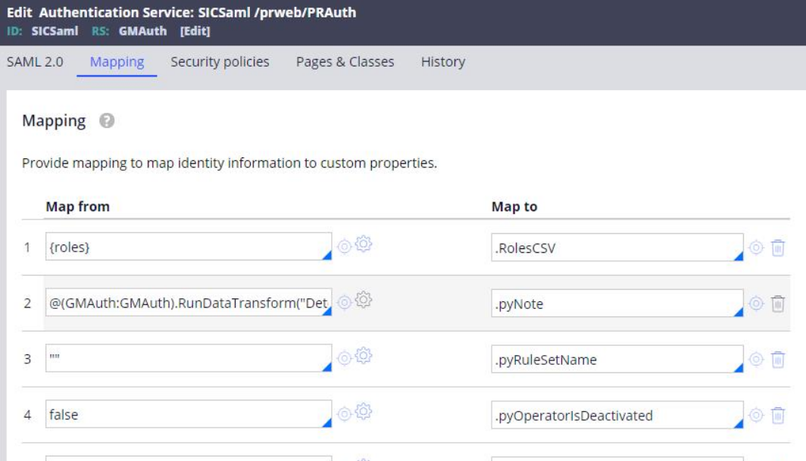Open Mapping help question mark icon
Image resolution: width=806 pixels, height=461 pixels.
click(x=107, y=121)
